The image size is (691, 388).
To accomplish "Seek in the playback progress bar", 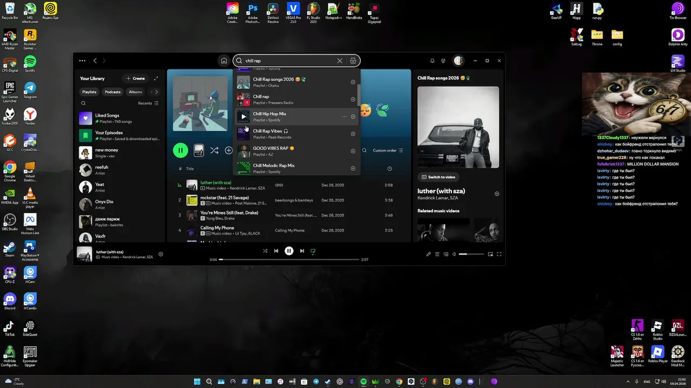I will [x=289, y=260].
